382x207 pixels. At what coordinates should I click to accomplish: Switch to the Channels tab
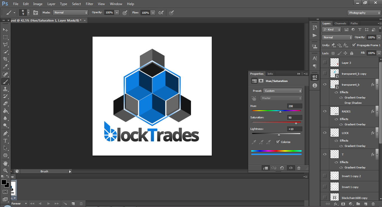(x=340, y=23)
